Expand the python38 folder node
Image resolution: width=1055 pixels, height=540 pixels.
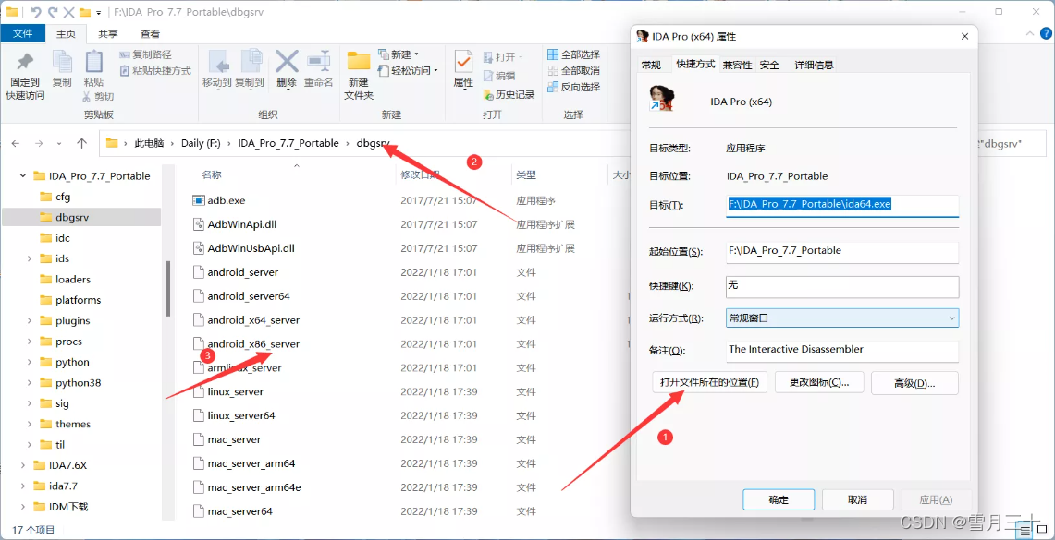(x=29, y=383)
